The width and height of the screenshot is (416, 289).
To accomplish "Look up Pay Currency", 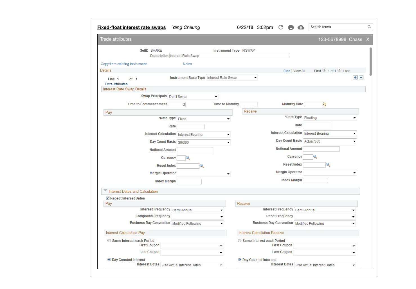I will pyautogui.click(x=188, y=158).
